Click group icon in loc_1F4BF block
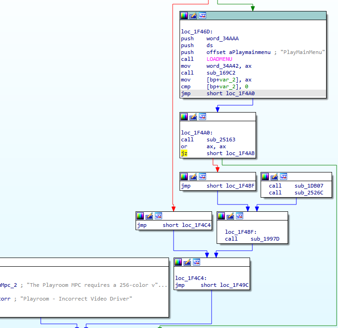The width and height of the screenshot is (338, 328). tap(240, 216)
